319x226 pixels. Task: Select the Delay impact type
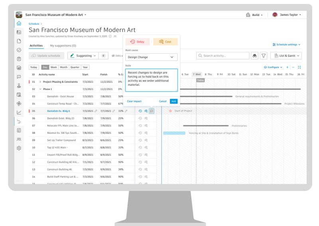pyautogui.click(x=138, y=42)
